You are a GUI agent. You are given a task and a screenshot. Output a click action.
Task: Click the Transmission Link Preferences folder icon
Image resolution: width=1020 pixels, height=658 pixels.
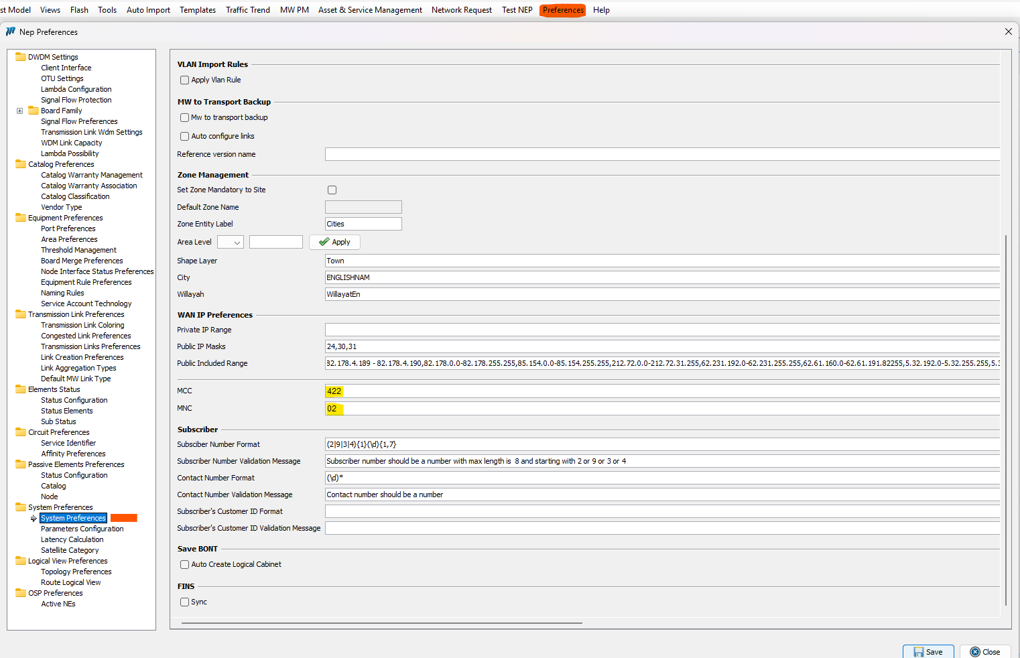21,314
